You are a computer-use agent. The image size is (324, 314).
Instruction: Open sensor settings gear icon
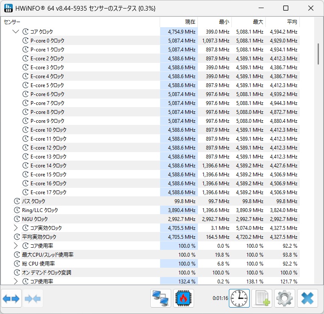(285, 298)
